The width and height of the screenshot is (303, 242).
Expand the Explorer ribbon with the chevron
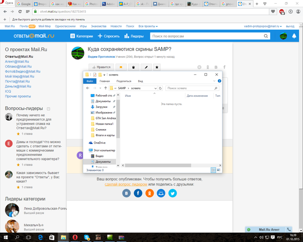tap(214, 81)
